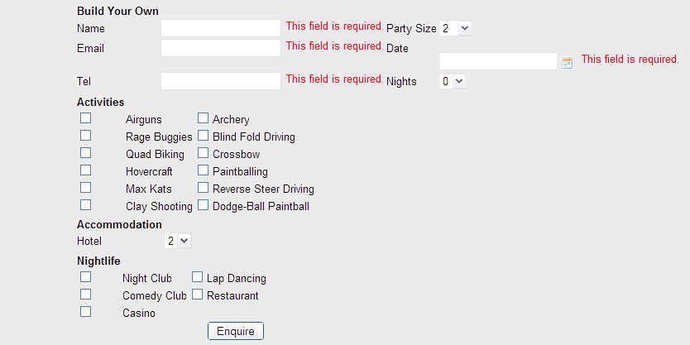Focus the Email input field
Screen dimensions: 690x345
pyautogui.click(x=221, y=48)
